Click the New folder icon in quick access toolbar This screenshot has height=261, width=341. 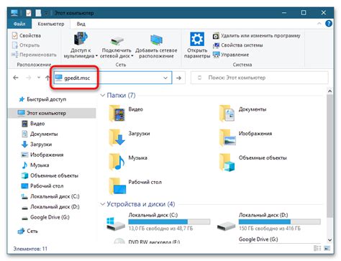39,13
